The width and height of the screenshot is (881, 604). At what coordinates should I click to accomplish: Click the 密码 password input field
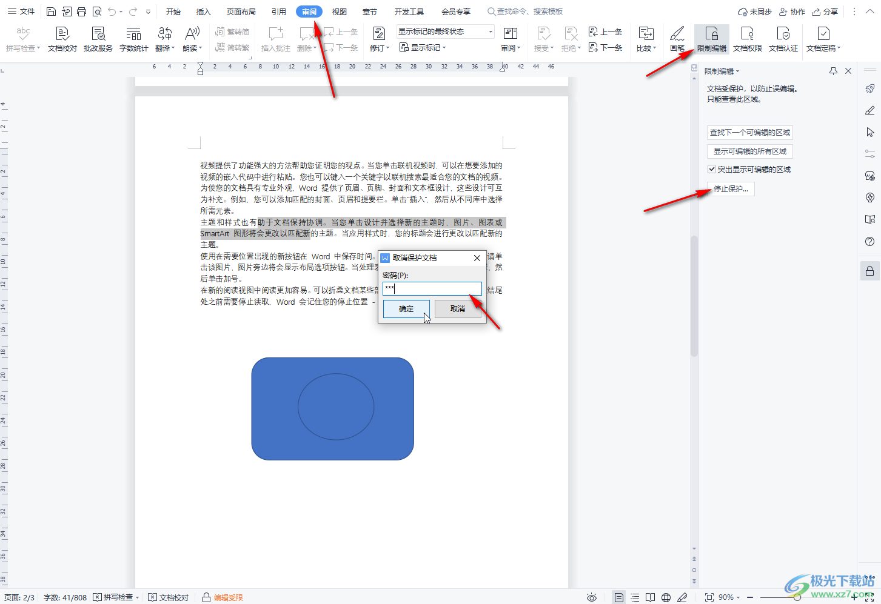pos(432,288)
